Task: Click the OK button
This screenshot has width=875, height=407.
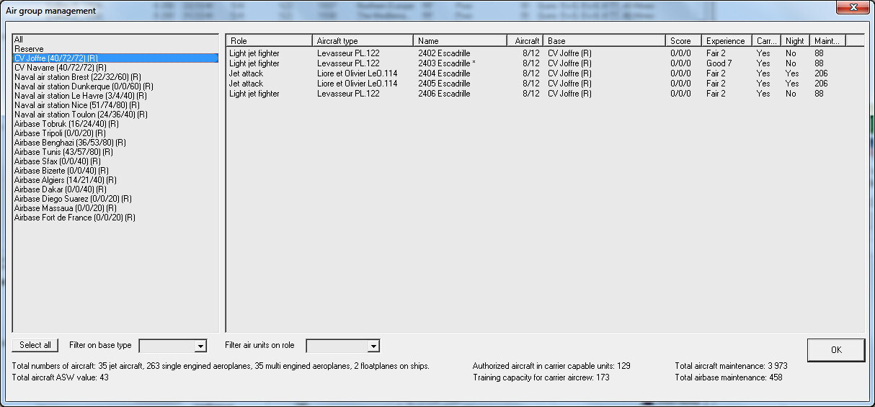Action: pos(835,349)
